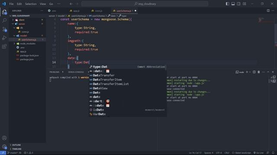277x155 pixels.
Task: Choose DataView from autocomplete list
Action: pyautogui.click(x=127, y=88)
